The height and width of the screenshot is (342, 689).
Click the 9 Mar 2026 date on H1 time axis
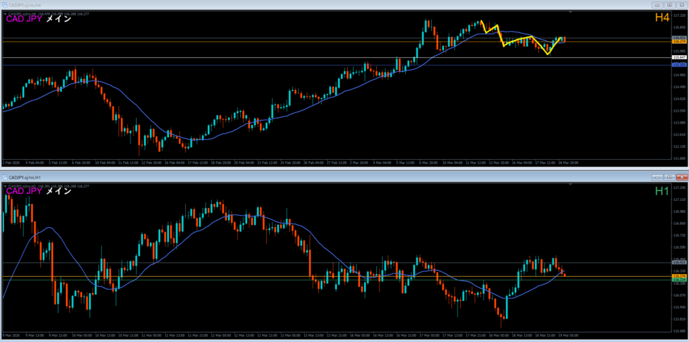tap(10, 335)
